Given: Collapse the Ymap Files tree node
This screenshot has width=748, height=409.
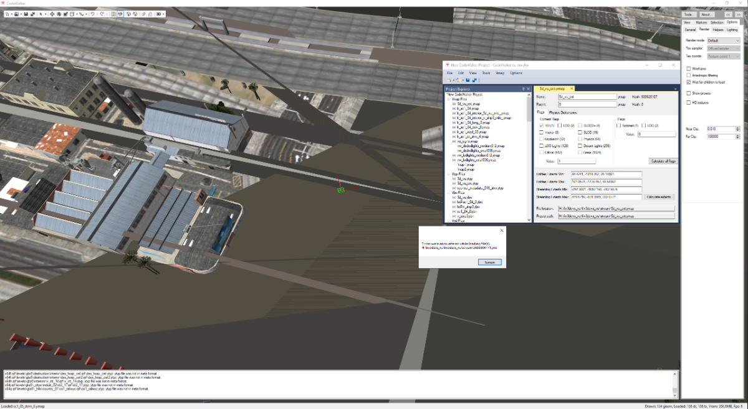Looking at the screenshot, I should coord(449,99).
